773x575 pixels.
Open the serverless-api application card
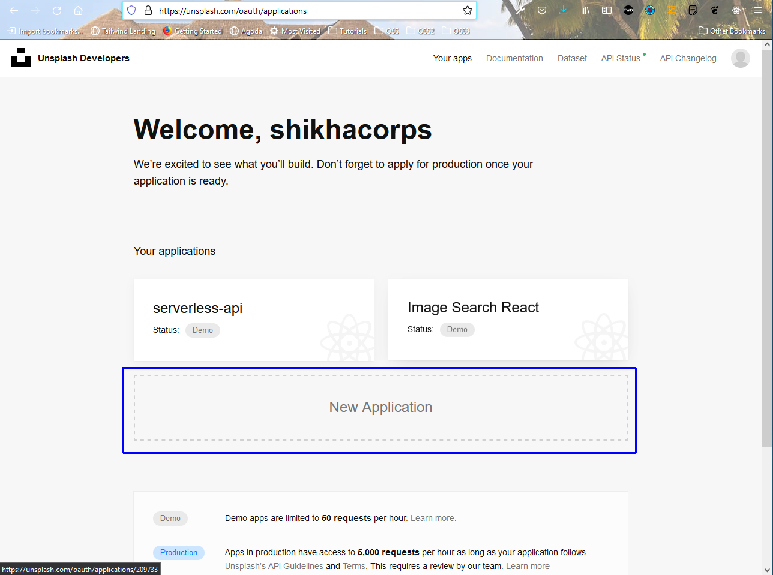tap(254, 320)
